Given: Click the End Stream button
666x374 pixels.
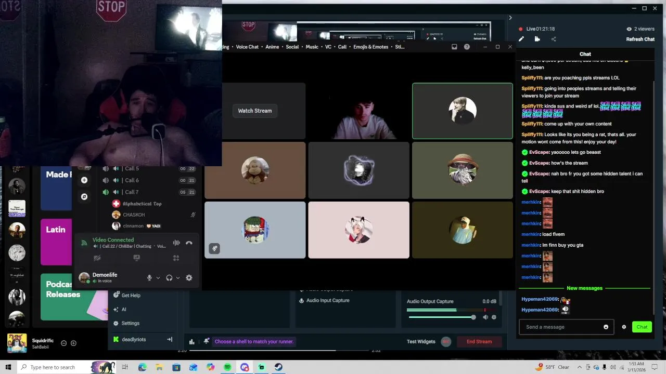Looking at the screenshot, I should point(479,341).
